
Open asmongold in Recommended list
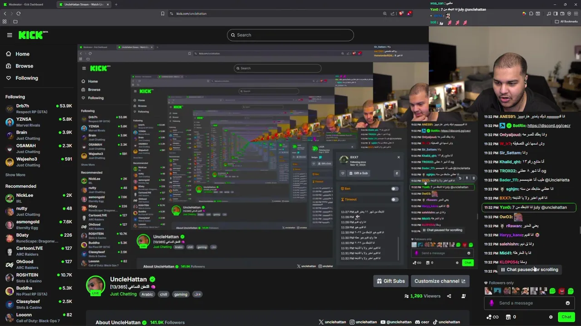(39, 225)
